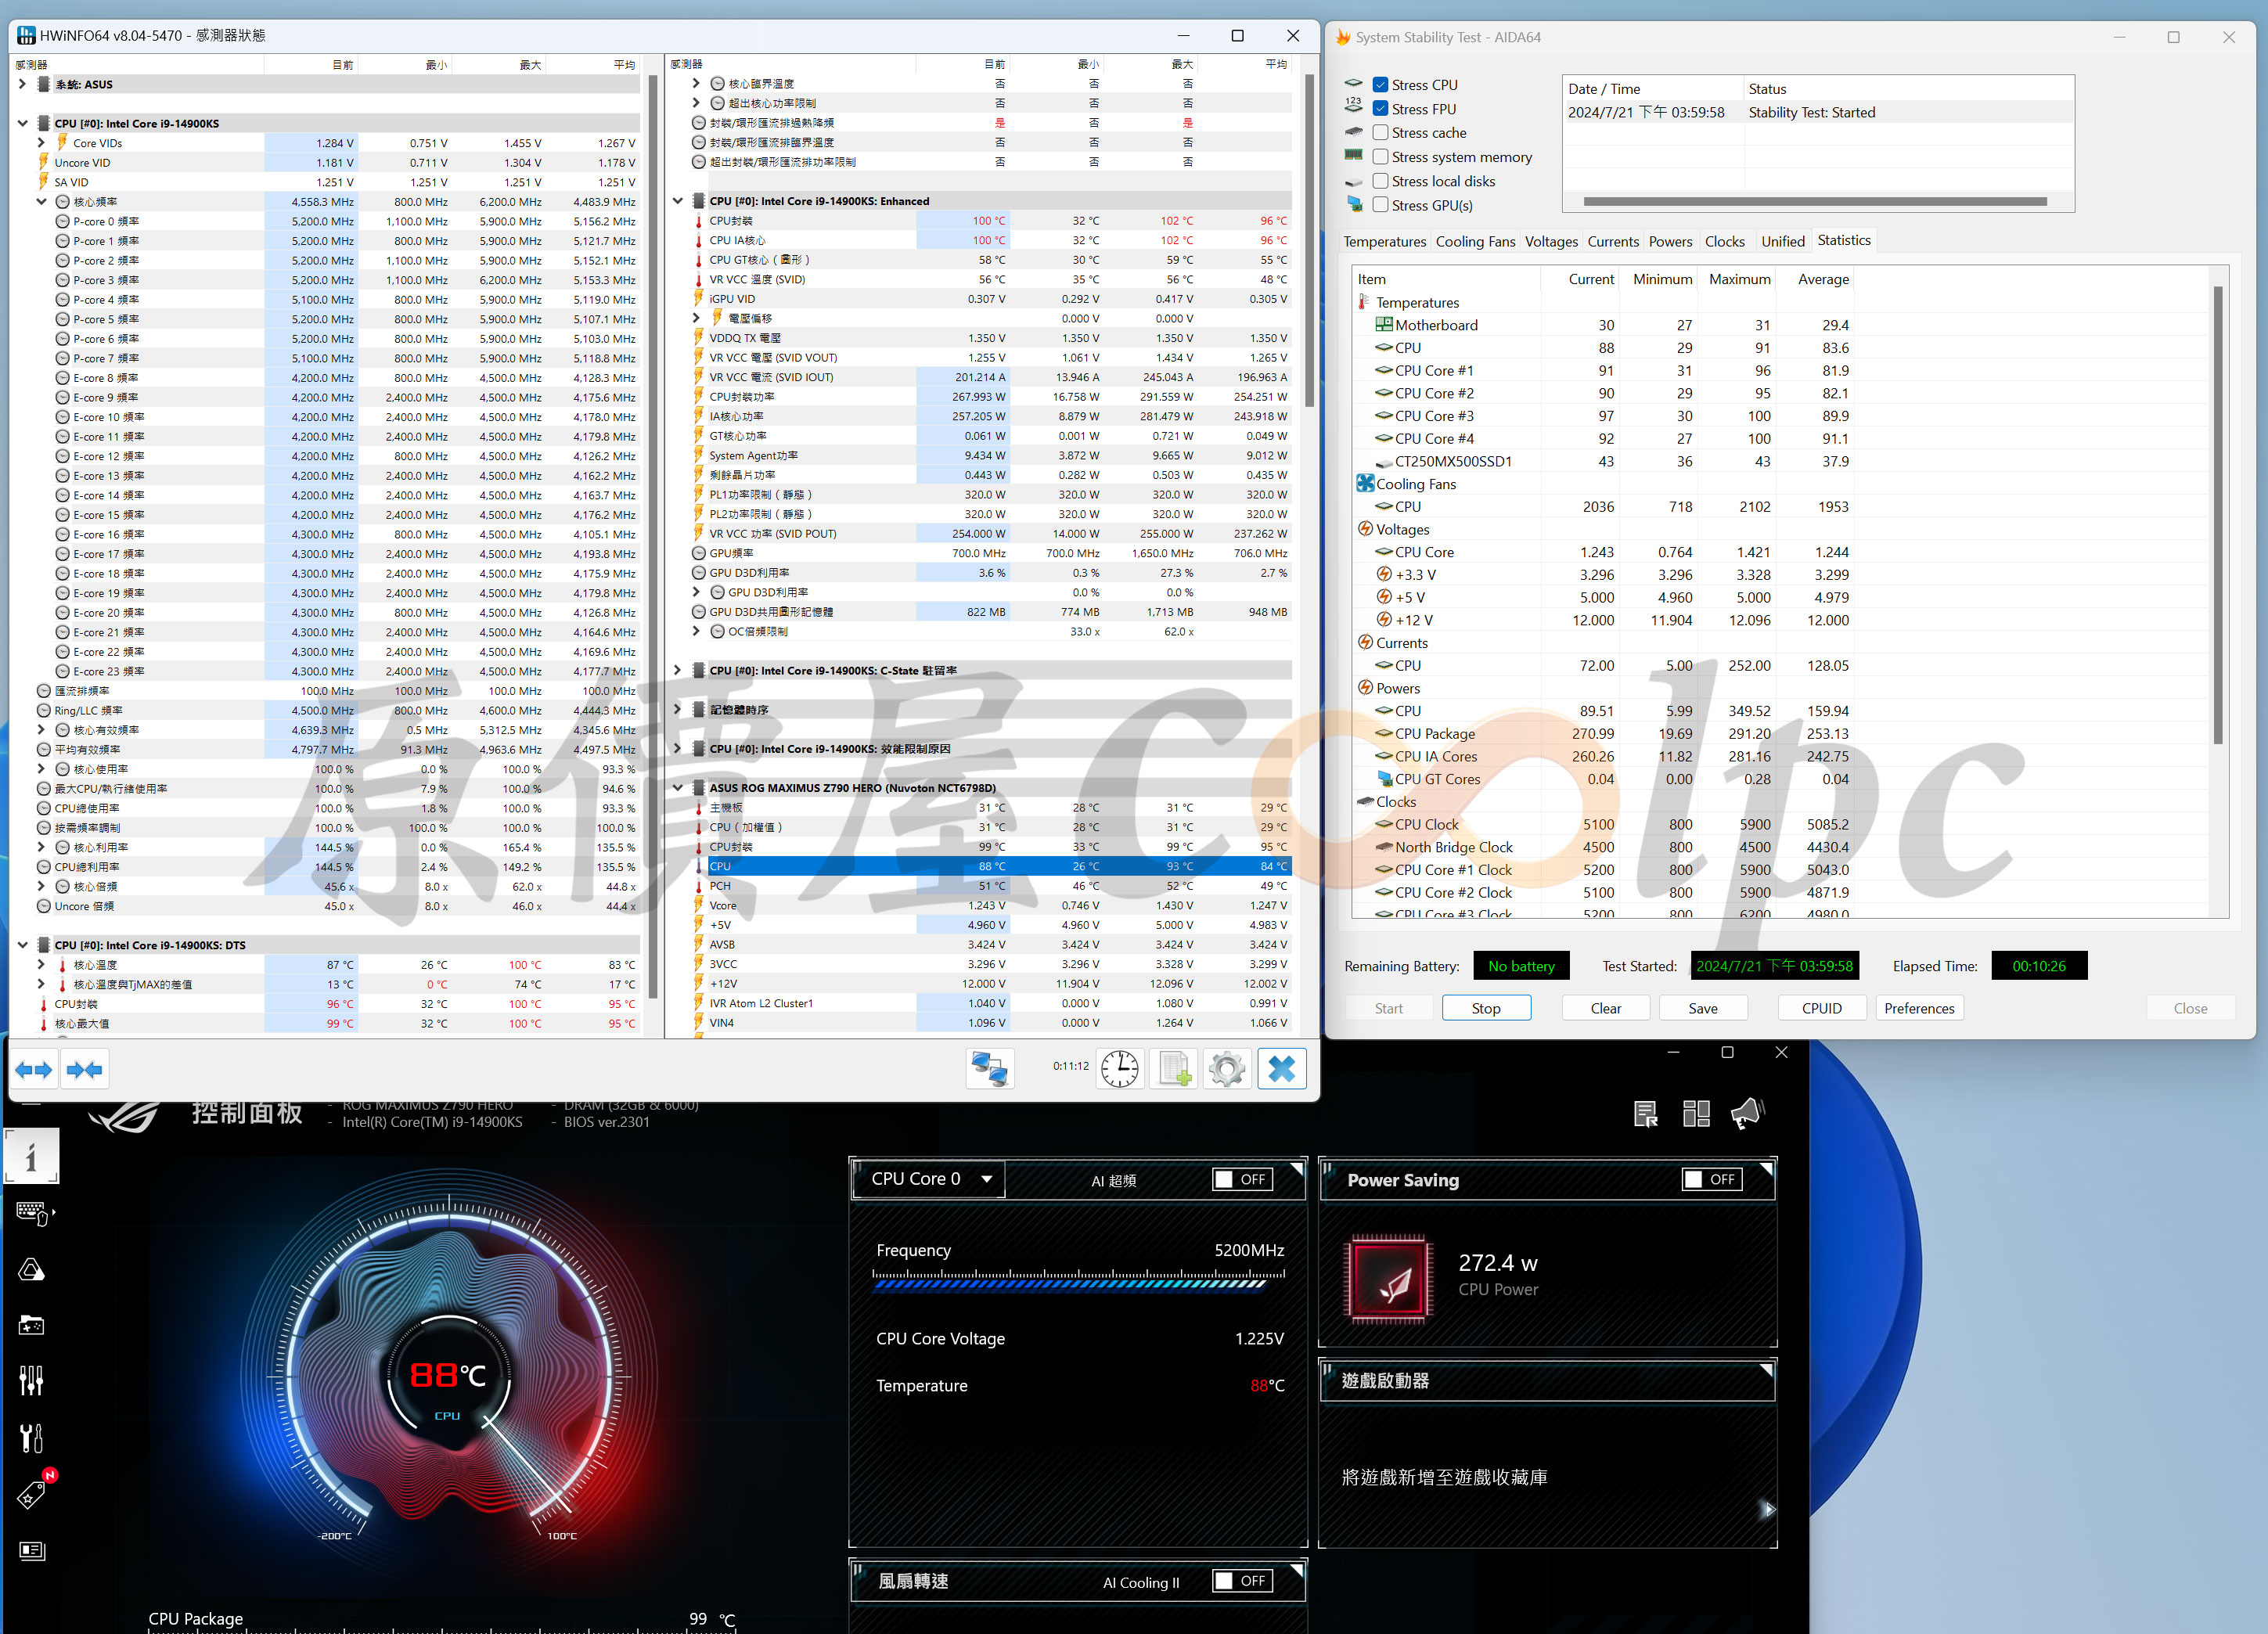Image resolution: width=2268 pixels, height=1634 pixels.
Task: Click Save button in AIDA64
Action: (x=1703, y=1008)
